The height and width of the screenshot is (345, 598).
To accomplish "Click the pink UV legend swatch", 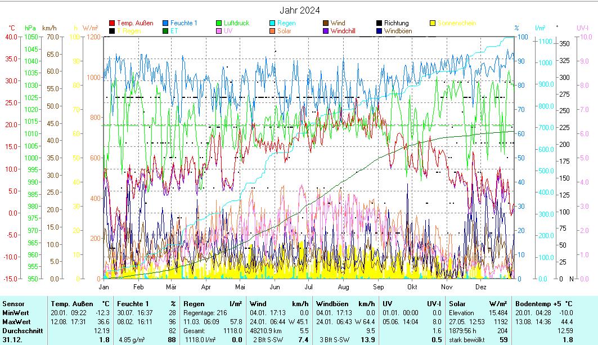I will 219,31.
